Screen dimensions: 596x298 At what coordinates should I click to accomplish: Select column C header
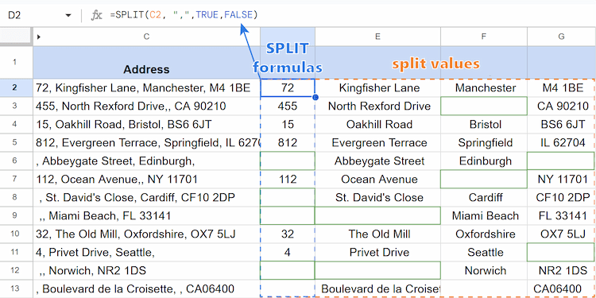pos(146,37)
